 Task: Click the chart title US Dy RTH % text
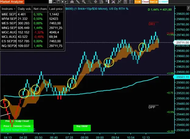click(119, 9)
